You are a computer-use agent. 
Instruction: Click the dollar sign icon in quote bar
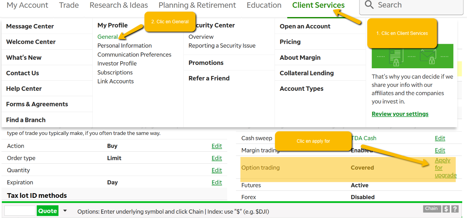446,209
